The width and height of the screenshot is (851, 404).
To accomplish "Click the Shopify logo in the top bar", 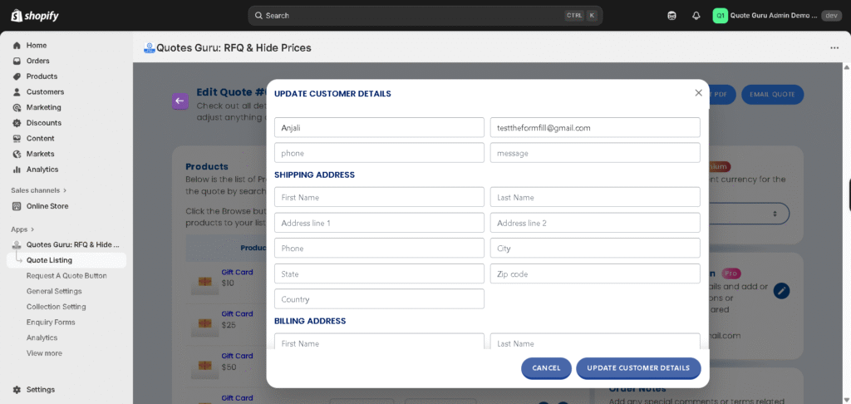I will pos(35,16).
